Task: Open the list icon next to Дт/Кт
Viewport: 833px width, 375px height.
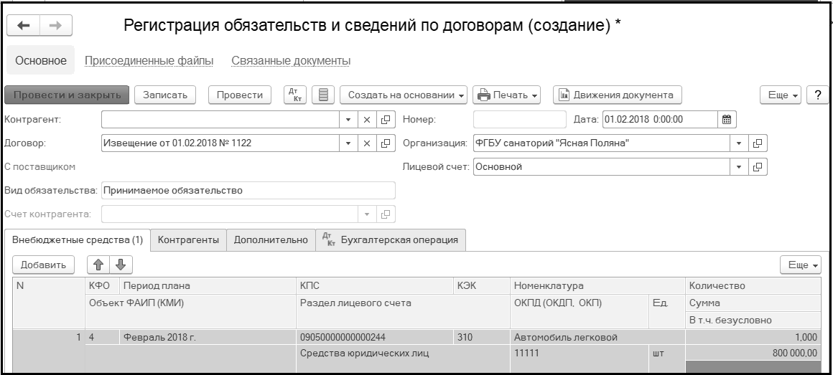Action: coord(323,95)
